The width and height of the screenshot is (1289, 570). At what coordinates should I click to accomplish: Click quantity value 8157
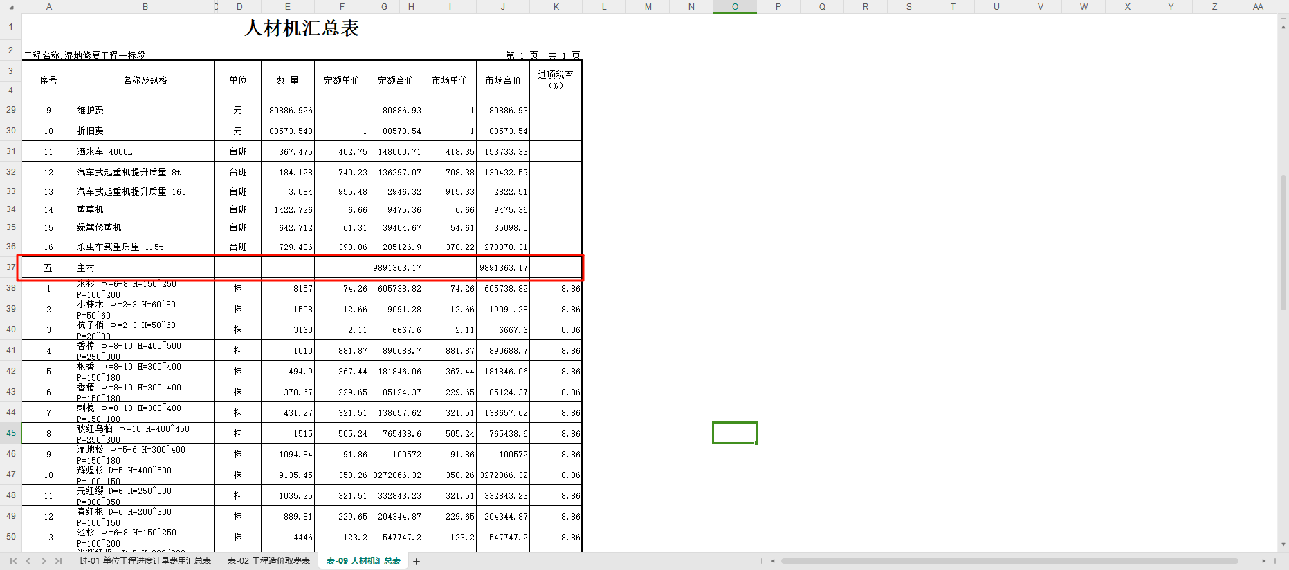[x=288, y=288]
